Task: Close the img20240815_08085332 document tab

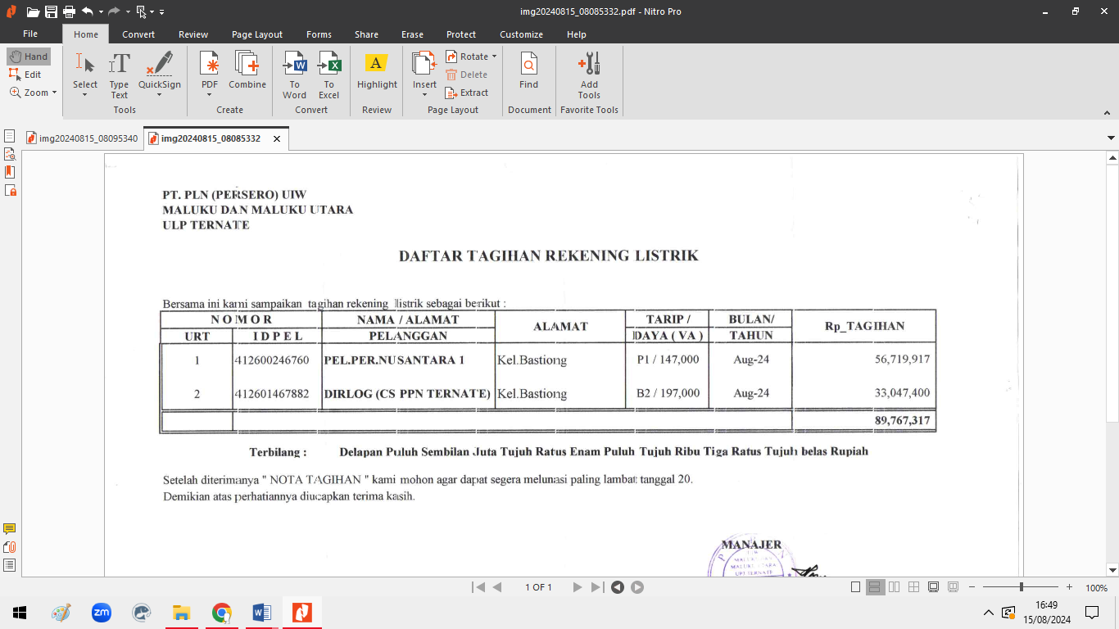Action: 277,139
